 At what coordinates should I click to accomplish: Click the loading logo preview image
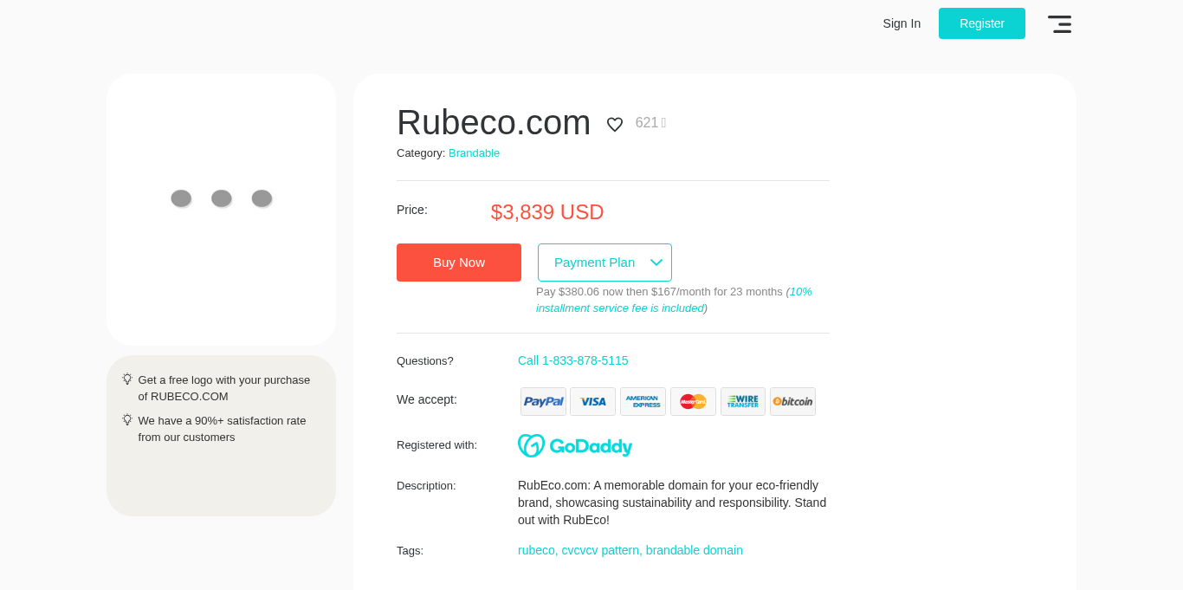click(221, 199)
